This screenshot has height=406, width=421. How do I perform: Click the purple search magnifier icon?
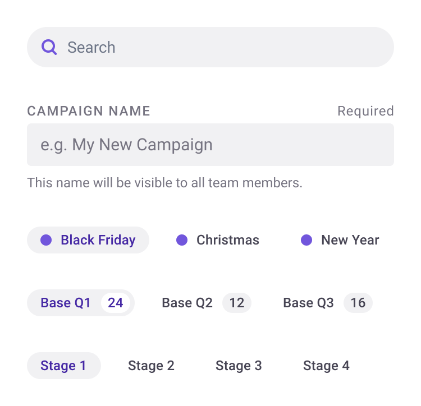[49, 47]
